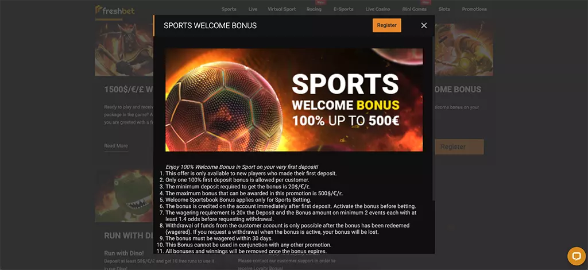Click the popup's vertical scrollbar
588x270 pixels.
pos(434,118)
